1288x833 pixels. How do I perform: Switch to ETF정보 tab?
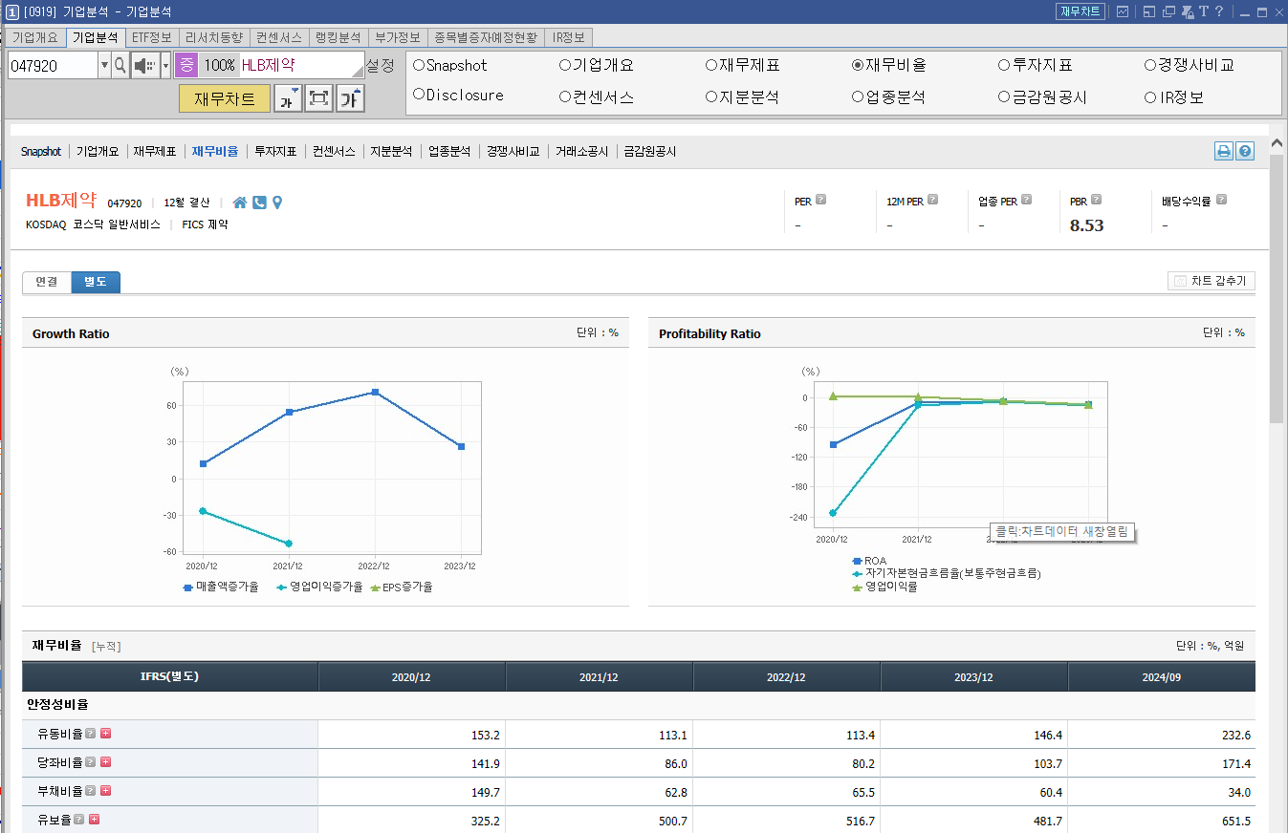[152, 37]
